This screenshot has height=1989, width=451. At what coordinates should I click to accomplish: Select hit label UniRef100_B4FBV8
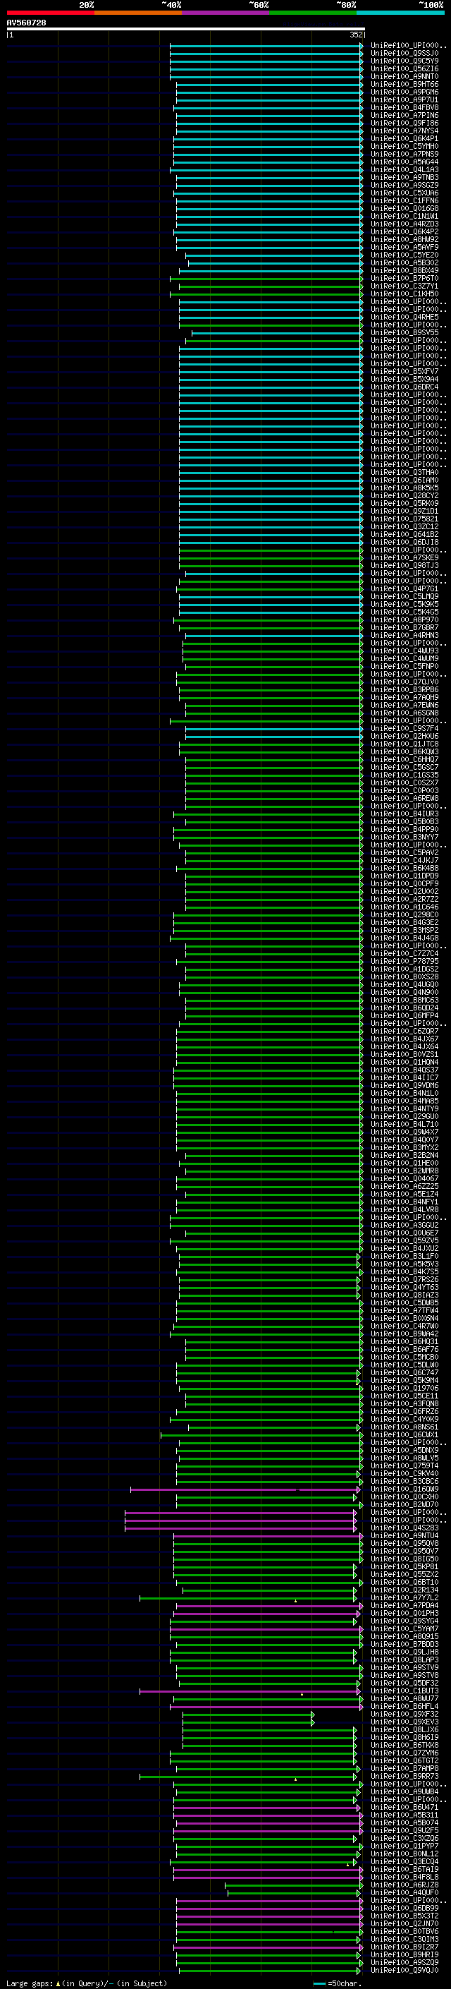(404, 107)
